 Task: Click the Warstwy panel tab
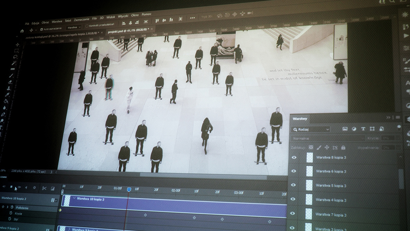pos(300,119)
